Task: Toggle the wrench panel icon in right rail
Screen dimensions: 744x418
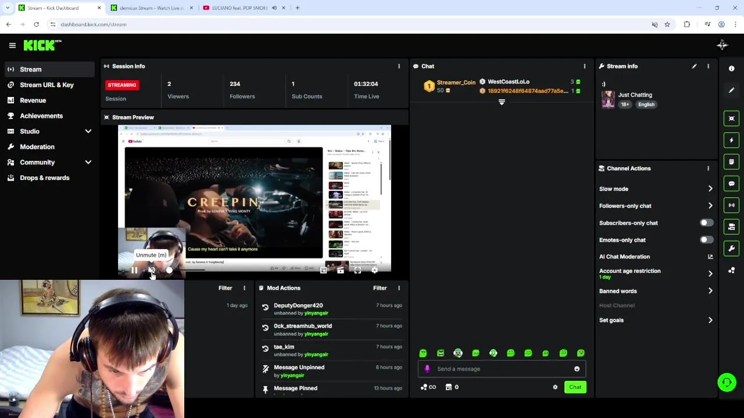Action: (x=732, y=248)
